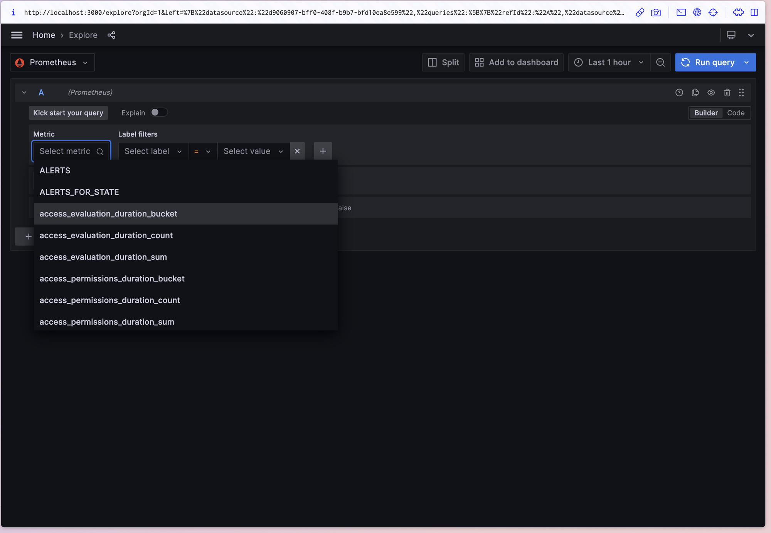
Task: Select access_evaluation_duration_sum from metric list
Action: pos(103,257)
